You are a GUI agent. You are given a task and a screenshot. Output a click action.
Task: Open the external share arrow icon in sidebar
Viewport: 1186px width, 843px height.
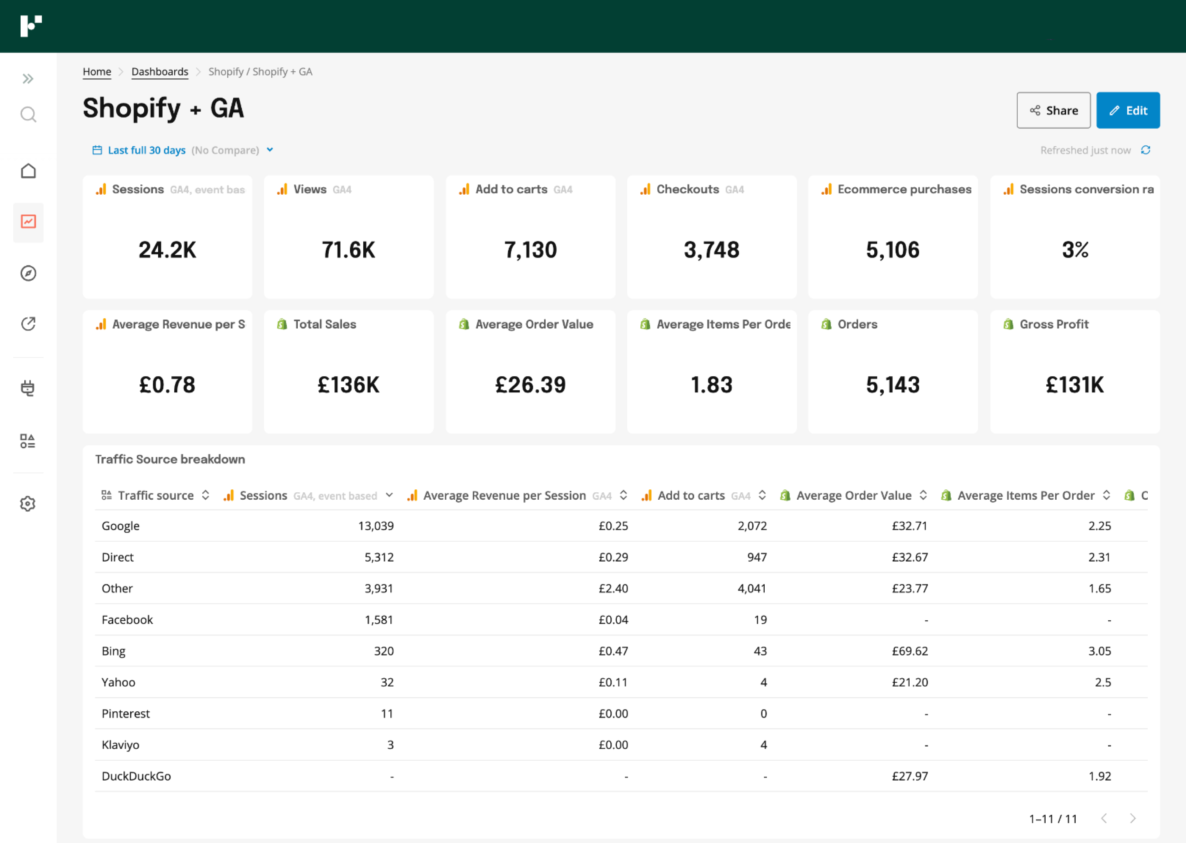(x=28, y=324)
